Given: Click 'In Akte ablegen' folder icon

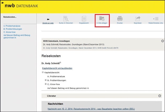Looking at the screenshot, I should click(x=102, y=19).
